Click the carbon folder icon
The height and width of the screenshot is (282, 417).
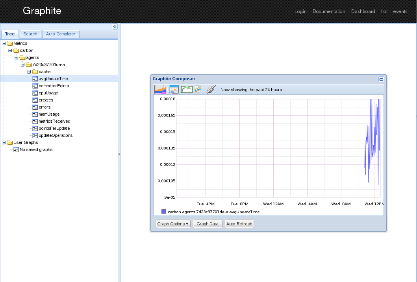pos(16,50)
